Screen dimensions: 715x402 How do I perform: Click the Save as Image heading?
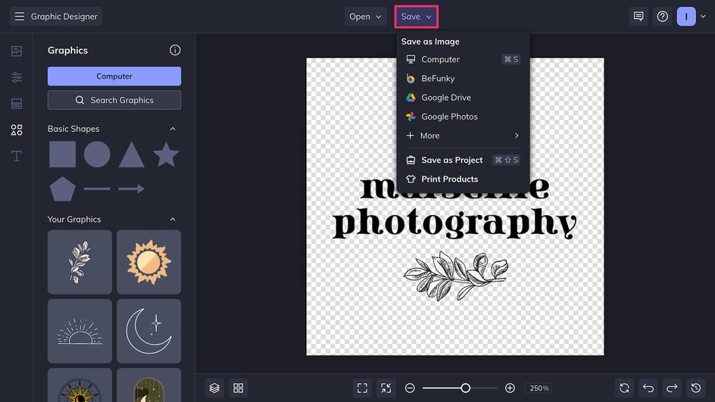430,42
